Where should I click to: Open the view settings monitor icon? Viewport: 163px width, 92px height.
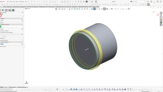click(x=129, y=9)
